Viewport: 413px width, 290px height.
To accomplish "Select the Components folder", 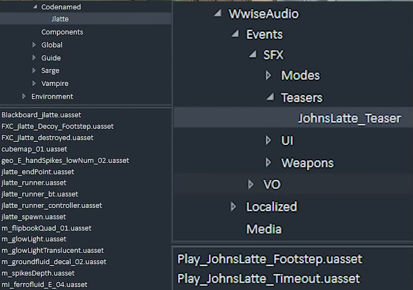I will 62,32.
